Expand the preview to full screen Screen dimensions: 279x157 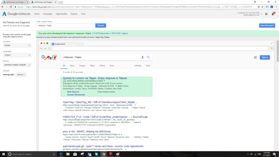point(272,43)
